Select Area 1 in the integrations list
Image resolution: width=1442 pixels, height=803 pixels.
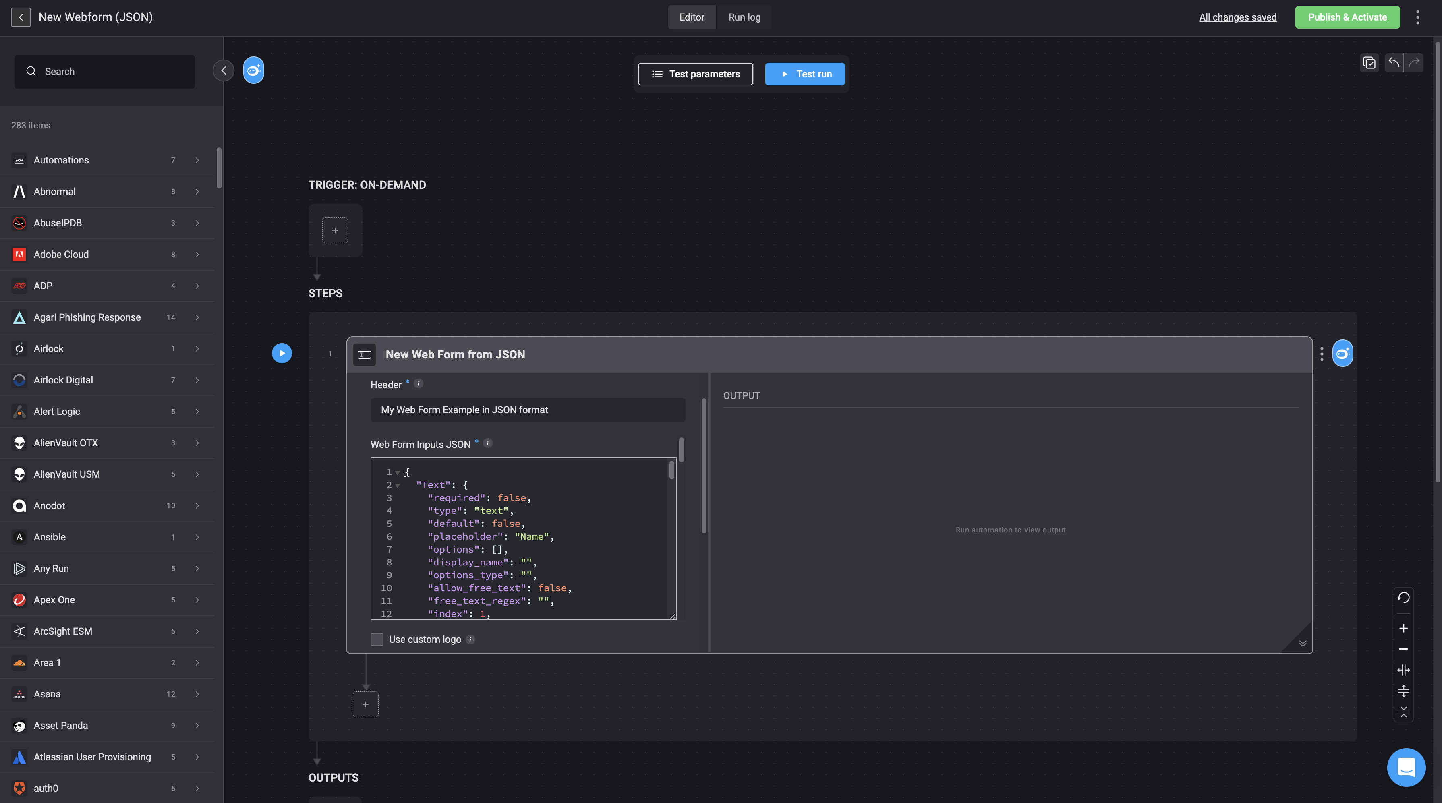[107, 663]
